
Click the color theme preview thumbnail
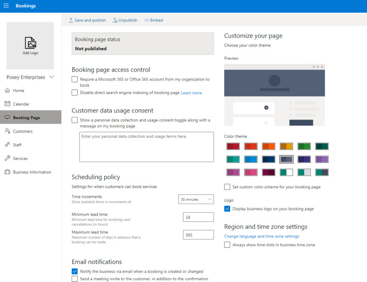pyautogui.click(x=274, y=95)
